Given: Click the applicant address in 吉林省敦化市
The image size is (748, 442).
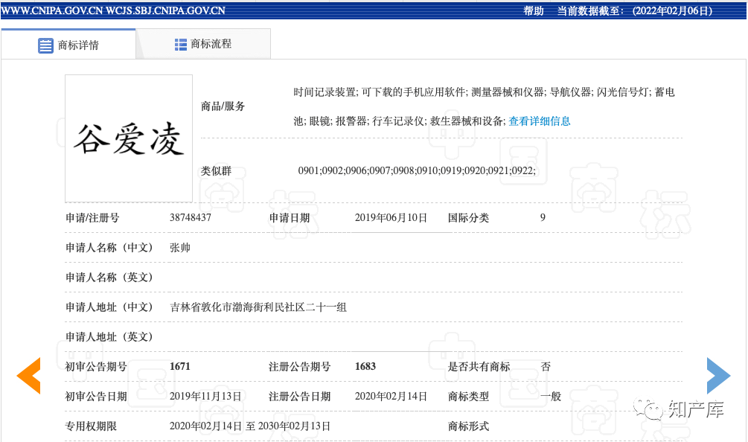Looking at the screenshot, I should [x=258, y=307].
